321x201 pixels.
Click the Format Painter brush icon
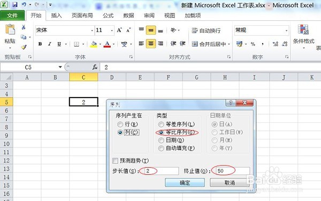click(24, 47)
